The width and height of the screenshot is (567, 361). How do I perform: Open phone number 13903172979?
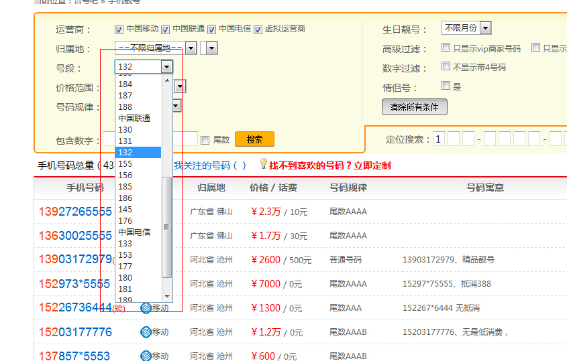tap(75, 259)
